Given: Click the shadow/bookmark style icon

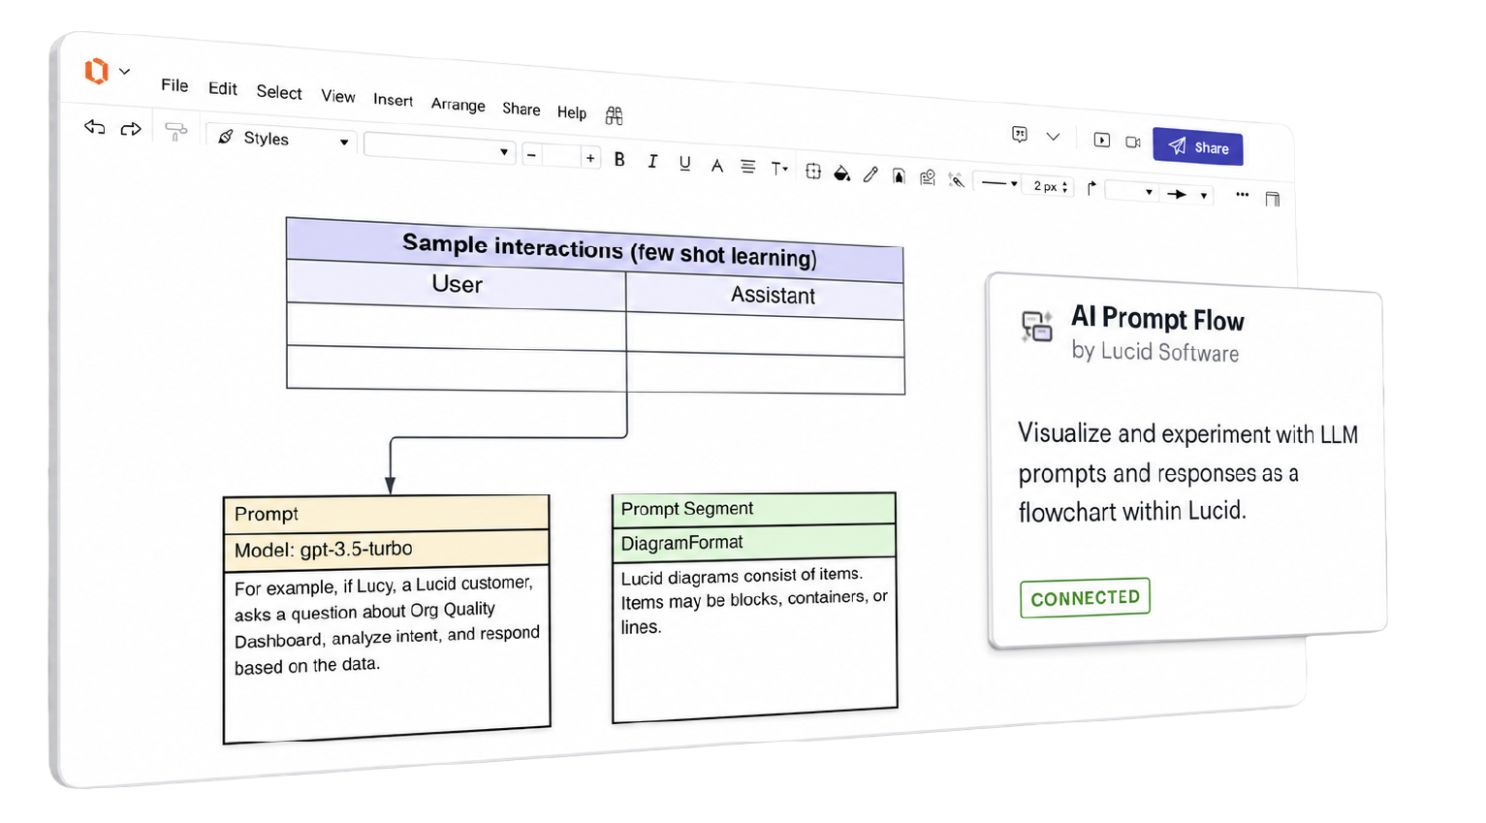Looking at the screenshot, I should click(x=899, y=176).
